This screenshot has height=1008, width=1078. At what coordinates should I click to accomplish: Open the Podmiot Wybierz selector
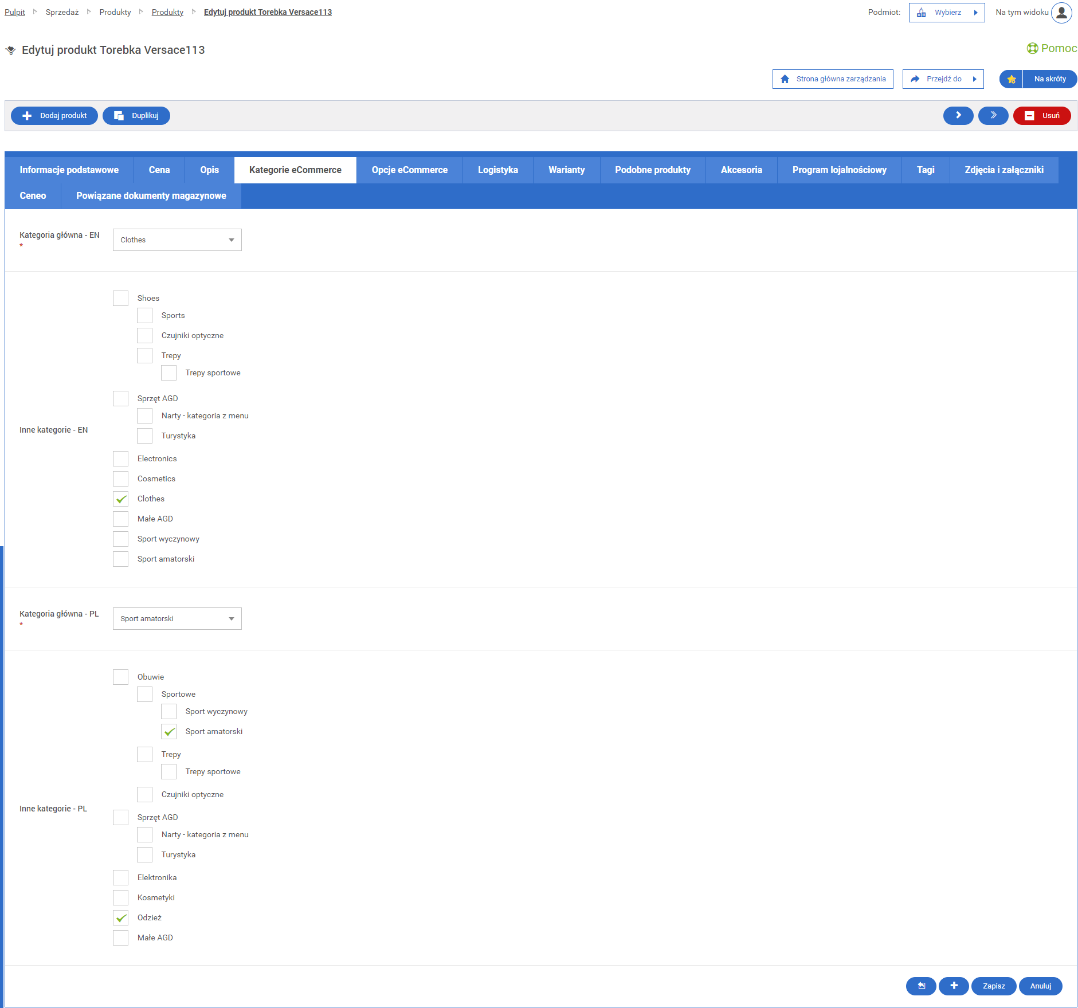[x=946, y=13]
